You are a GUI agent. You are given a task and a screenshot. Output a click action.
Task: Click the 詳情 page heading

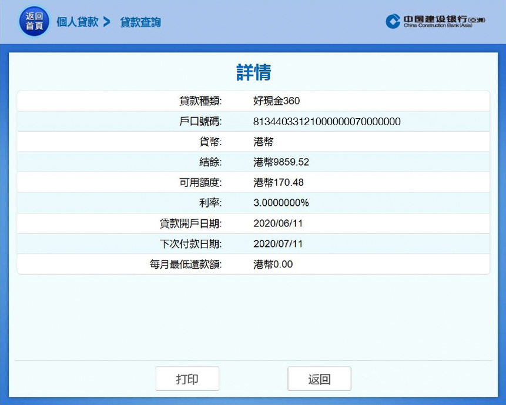tap(253, 73)
